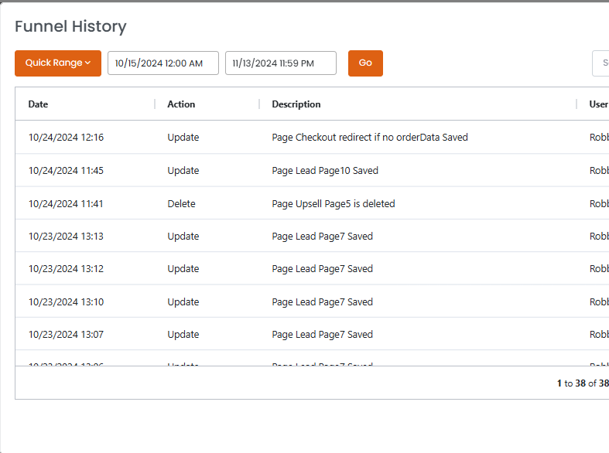This screenshot has width=609, height=453.
Task: Click the 10/23/2024 13:07 date cell
Action: pos(66,335)
